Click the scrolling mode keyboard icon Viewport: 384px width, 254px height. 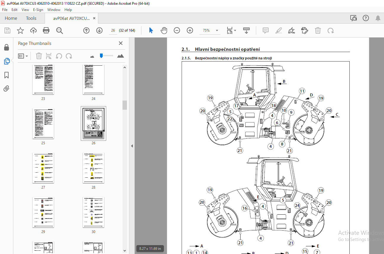246,30
